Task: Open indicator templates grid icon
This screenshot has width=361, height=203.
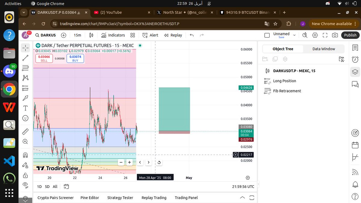Action: pos(132,35)
